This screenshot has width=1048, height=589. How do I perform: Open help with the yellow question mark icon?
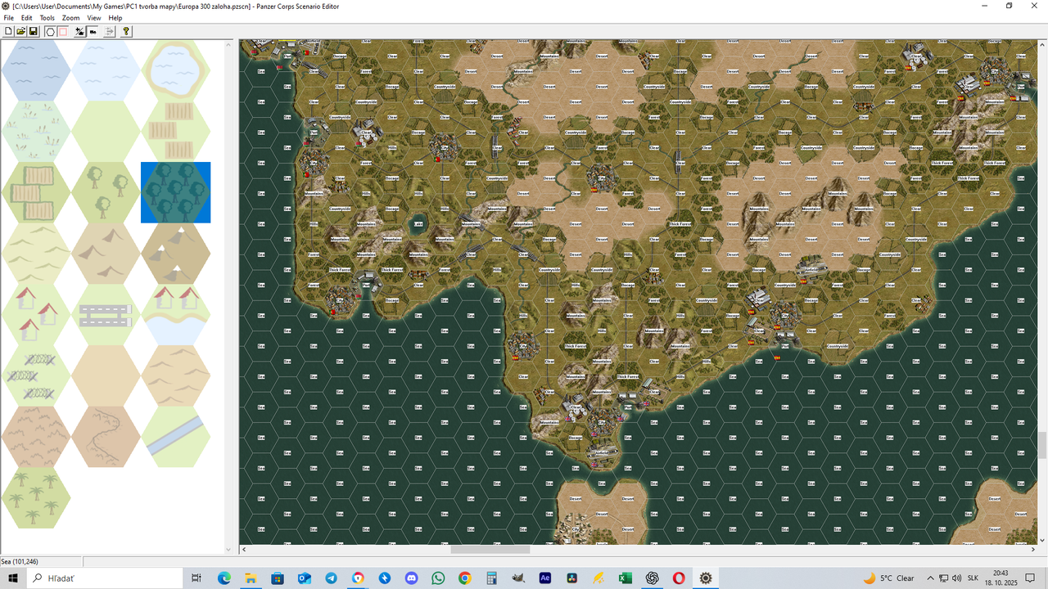[x=126, y=31]
